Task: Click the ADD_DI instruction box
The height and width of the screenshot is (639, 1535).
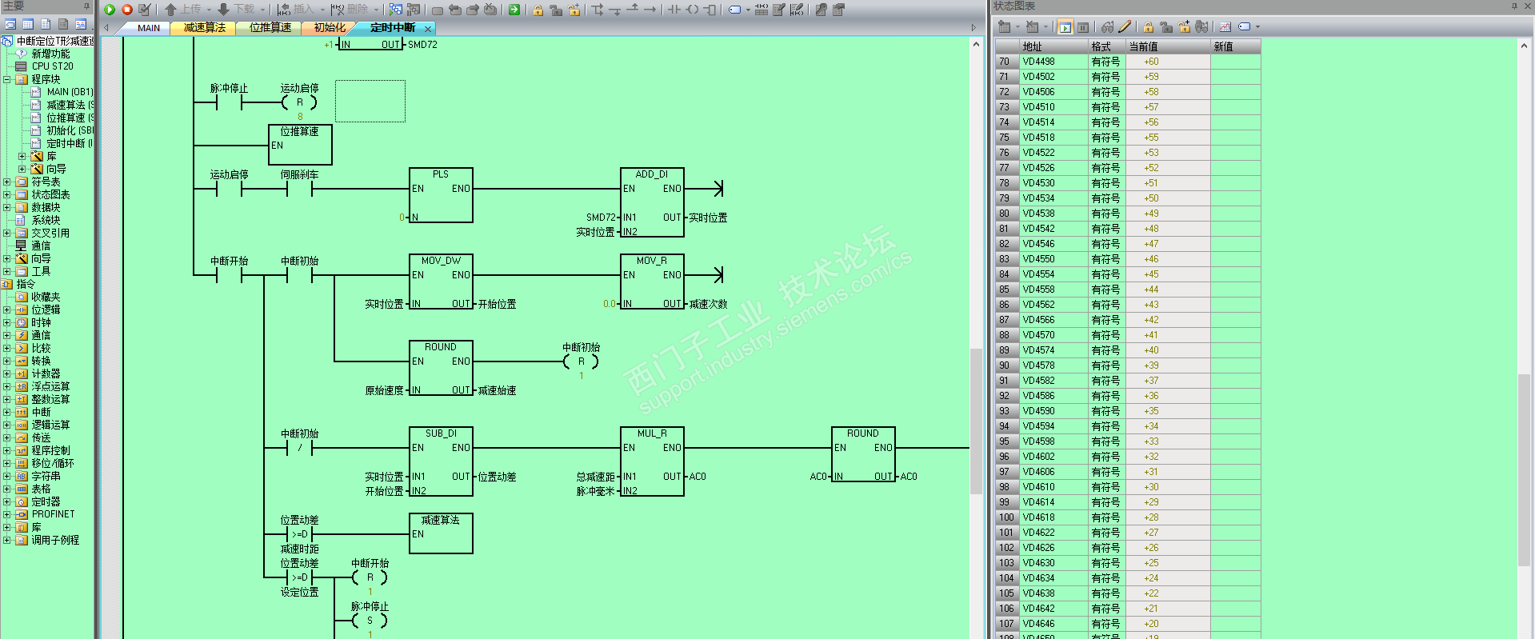Action: point(652,202)
